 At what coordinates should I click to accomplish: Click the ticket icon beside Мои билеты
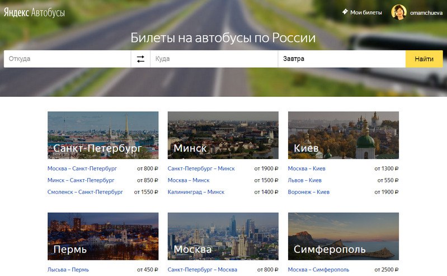coord(345,12)
